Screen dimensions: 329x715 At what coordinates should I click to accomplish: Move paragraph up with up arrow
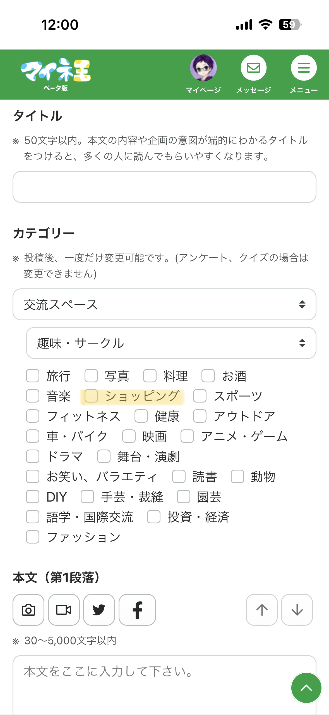(x=262, y=610)
